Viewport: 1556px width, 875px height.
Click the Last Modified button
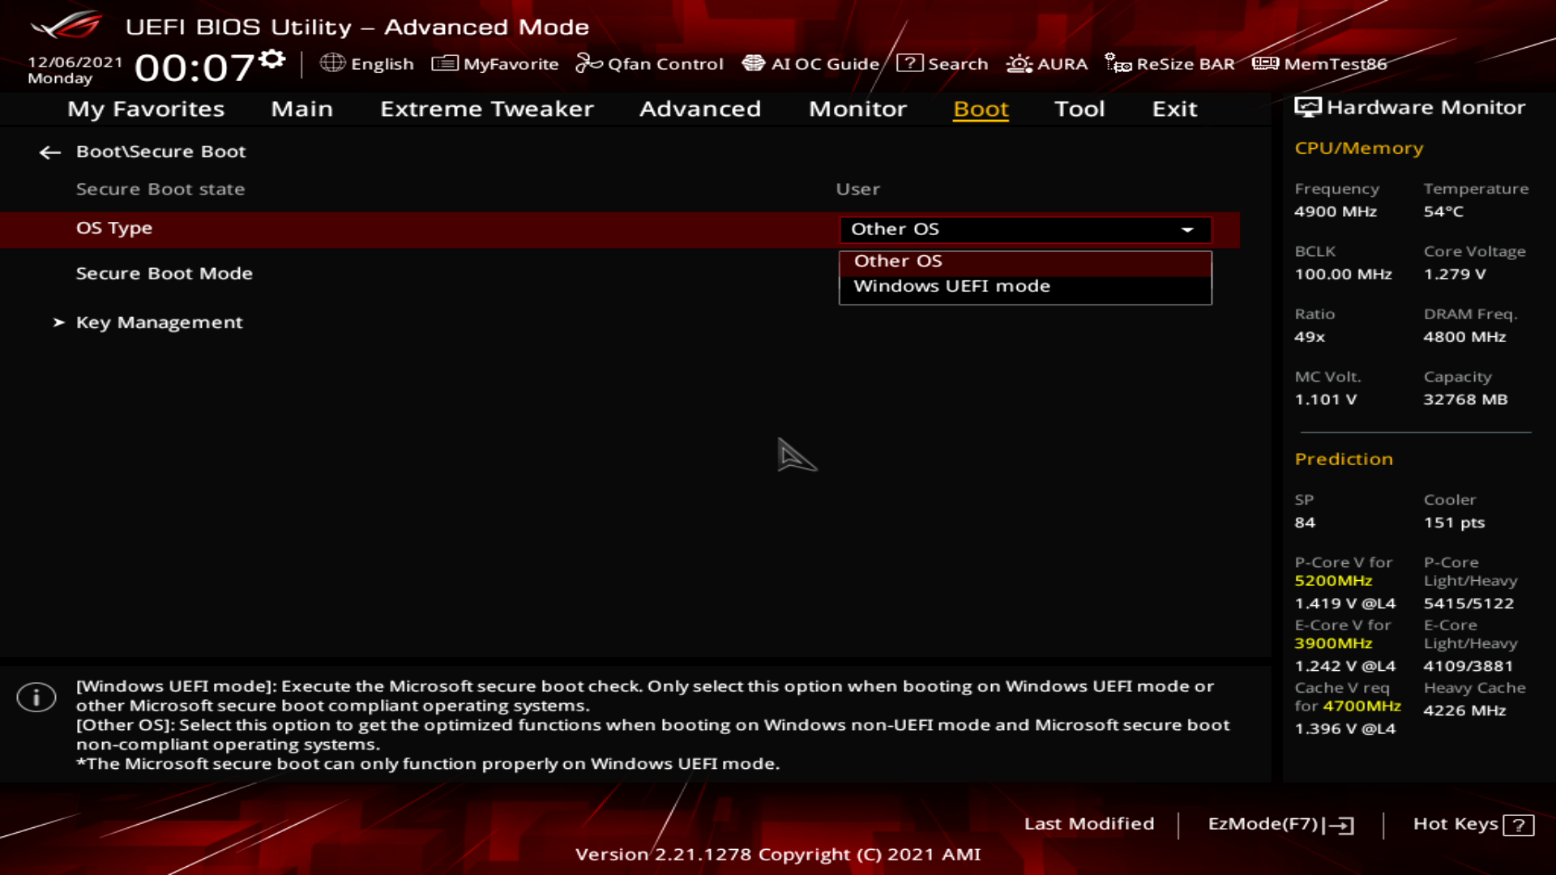(x=1088, y=824)
